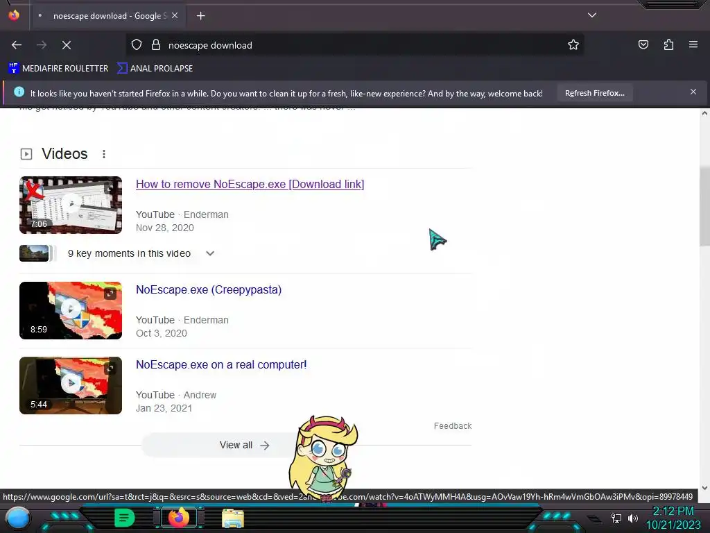Click the Feedback link

coord(453,426)
